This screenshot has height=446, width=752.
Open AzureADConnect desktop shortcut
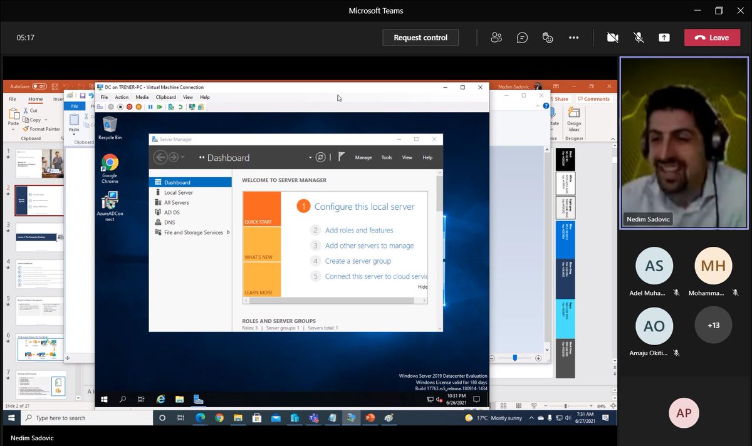[x=110, y=207]
